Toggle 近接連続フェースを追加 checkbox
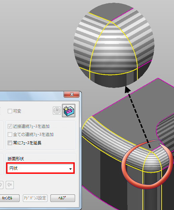 point(10,126)
